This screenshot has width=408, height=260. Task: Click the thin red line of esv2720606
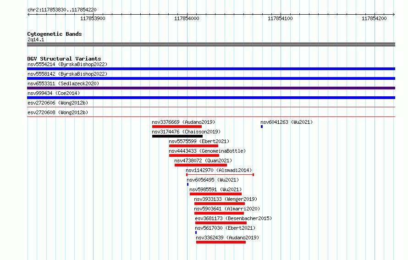[x=211, y=107]
